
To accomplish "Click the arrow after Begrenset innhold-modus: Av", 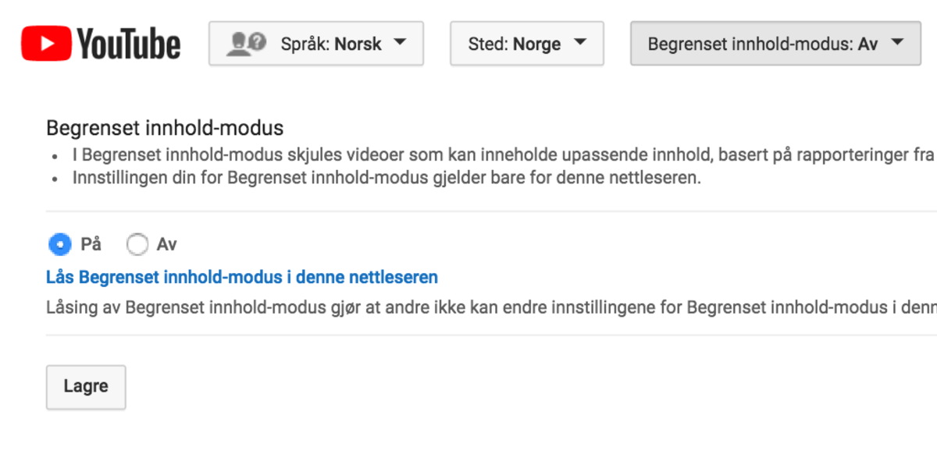I will [x=896, y=42].
